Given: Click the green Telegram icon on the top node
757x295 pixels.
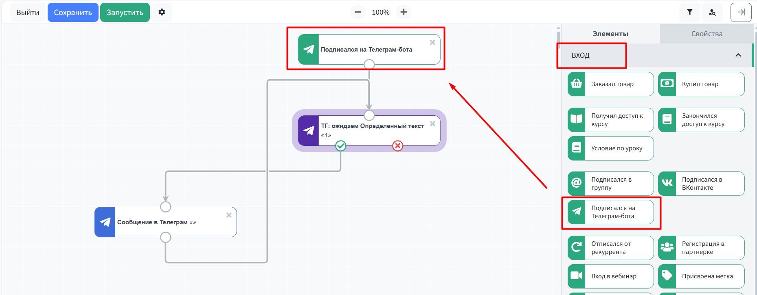Looking at the screenshot, I should (309, 50).
